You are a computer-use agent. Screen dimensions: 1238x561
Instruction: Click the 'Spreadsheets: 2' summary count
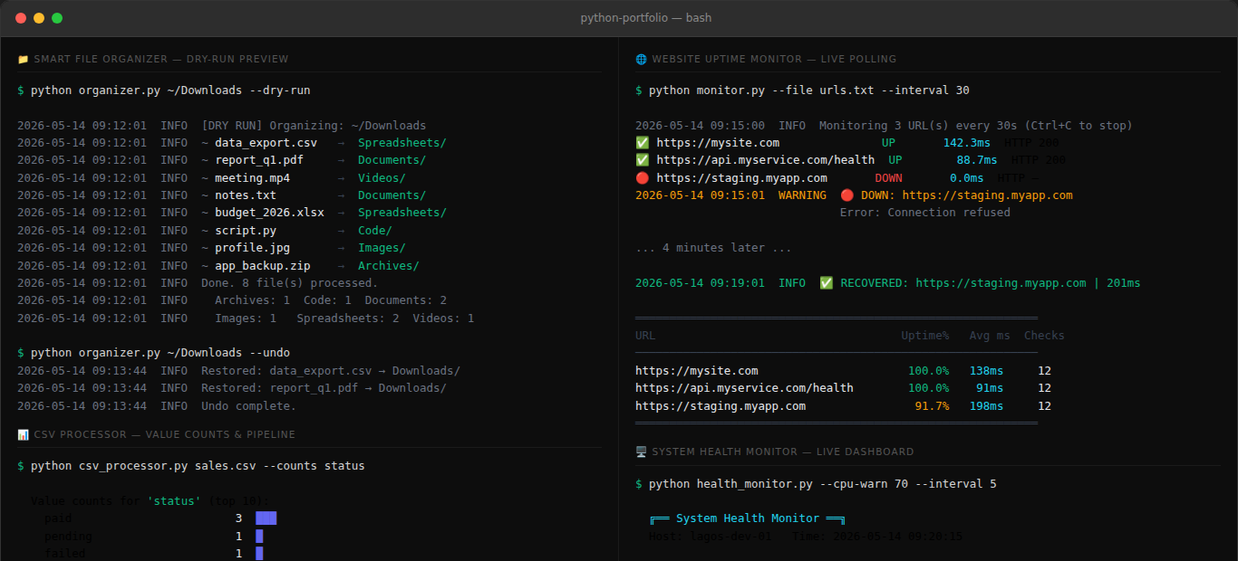point(348,319)
